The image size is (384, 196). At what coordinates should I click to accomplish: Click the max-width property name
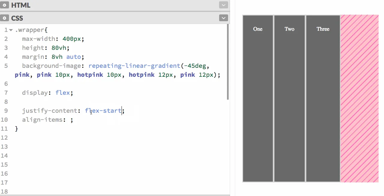click(x=39, y=39)
